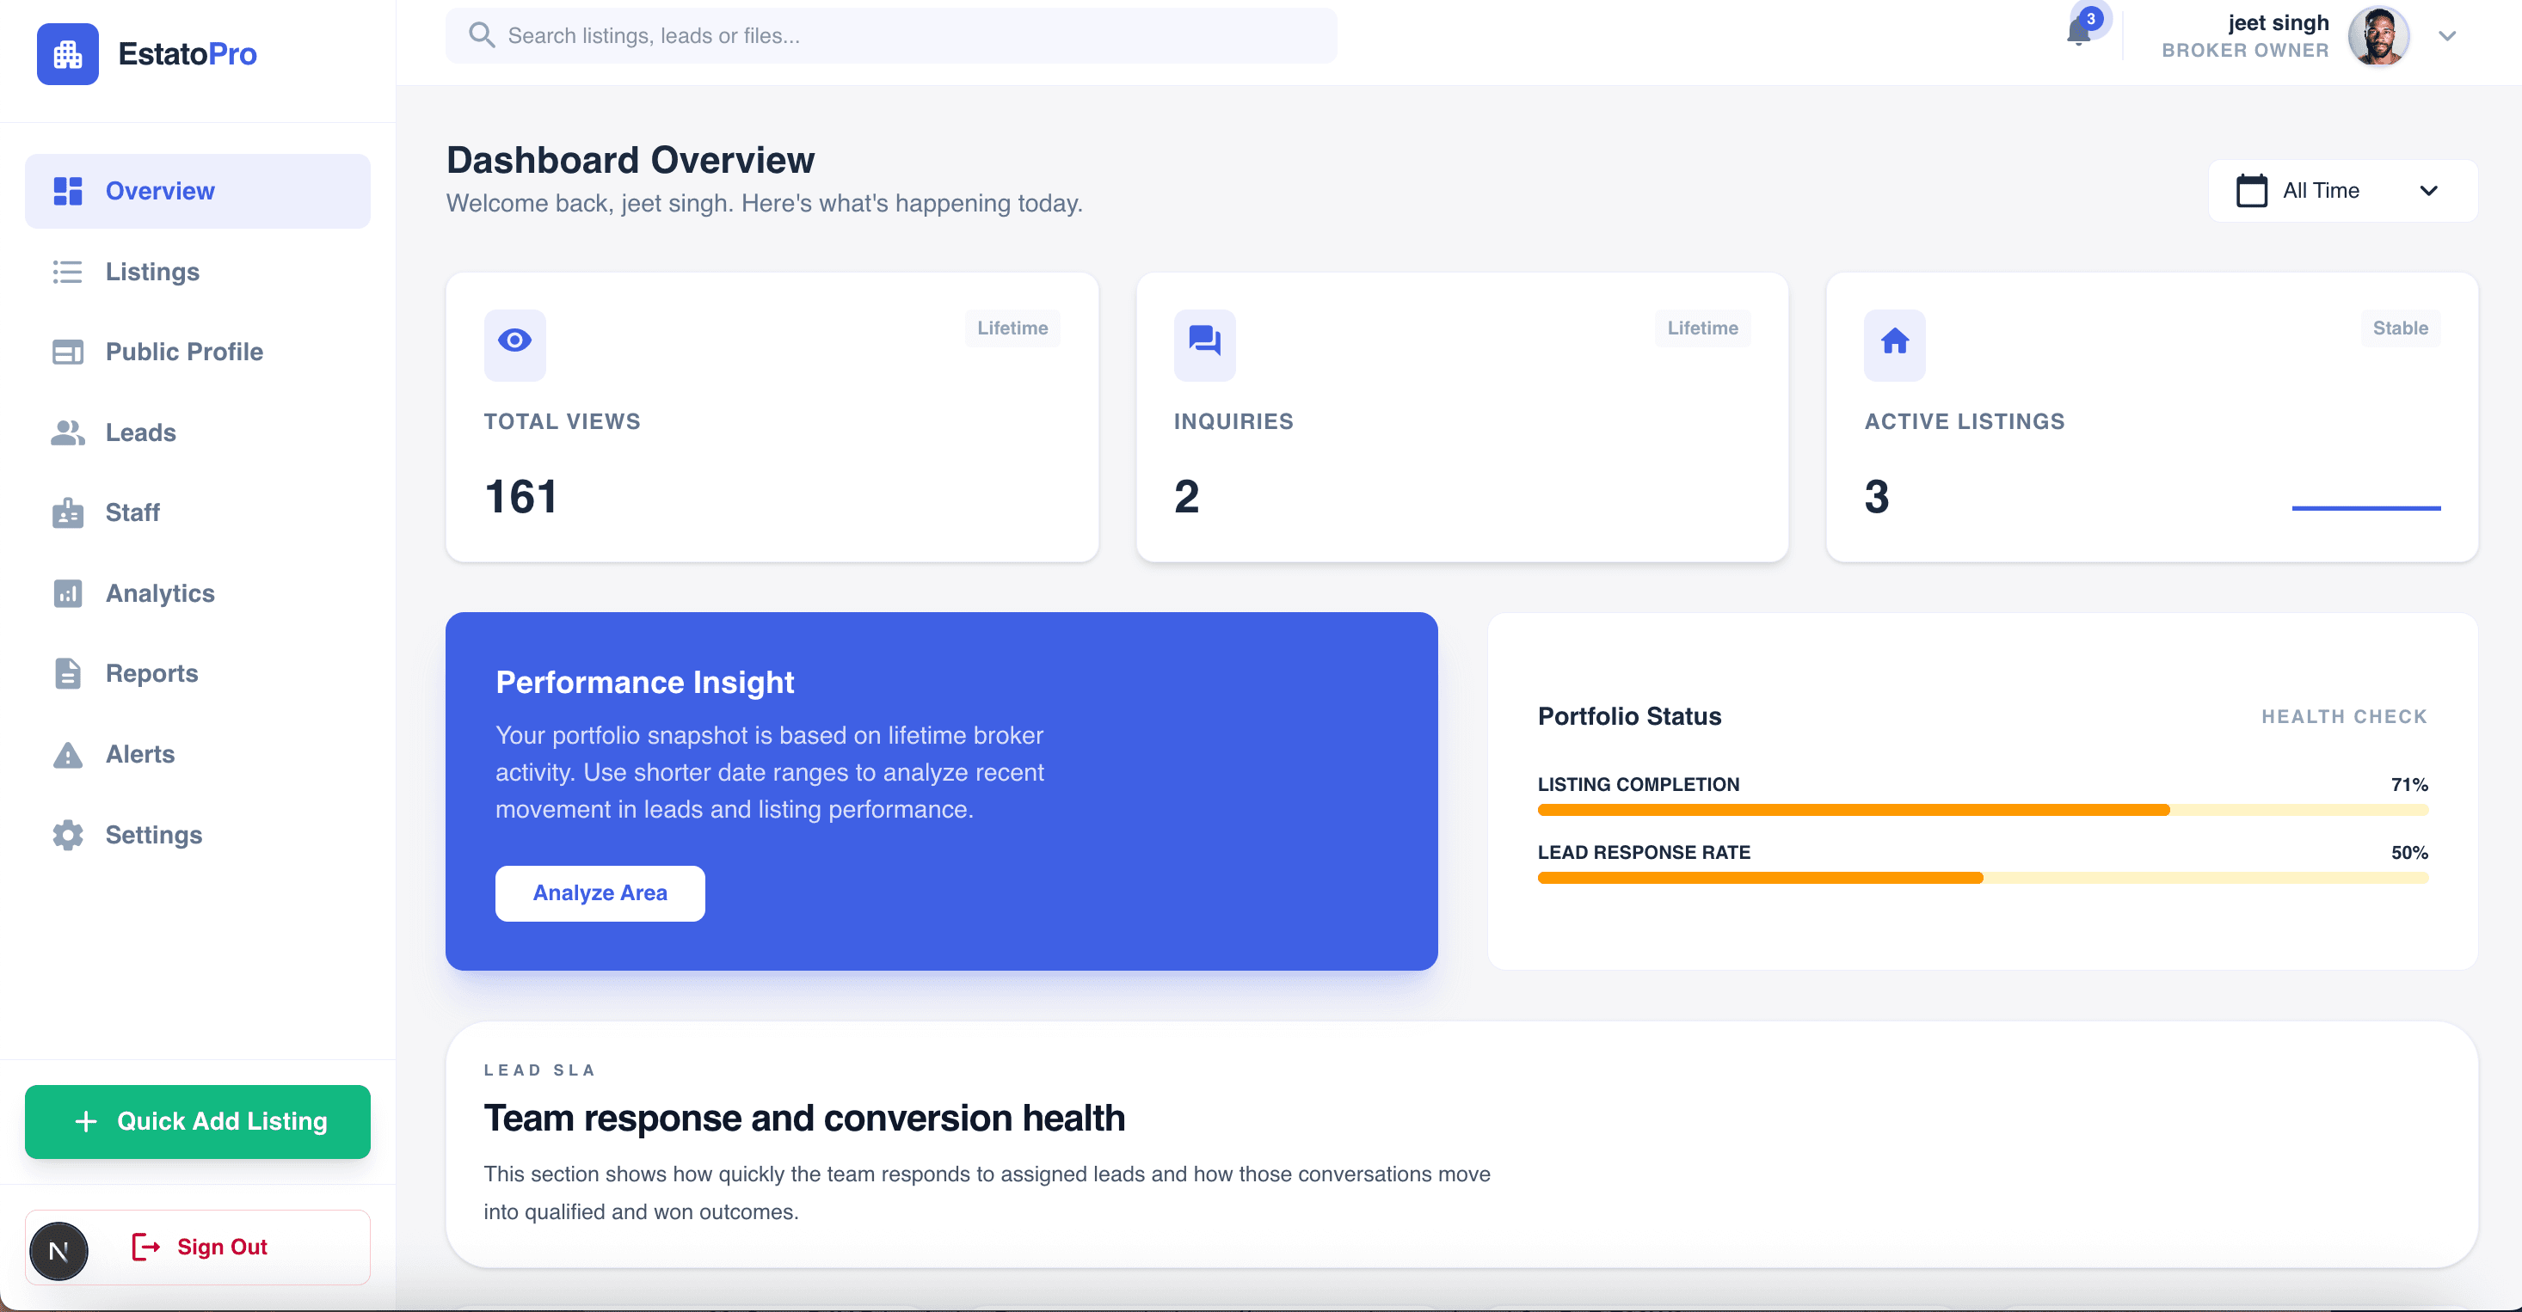Click the Active Listings trend line
This screenshot has height=1312, width=2522.
(2365, 508)
